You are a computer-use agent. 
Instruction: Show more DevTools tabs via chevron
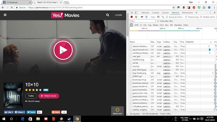coord(196,13)
